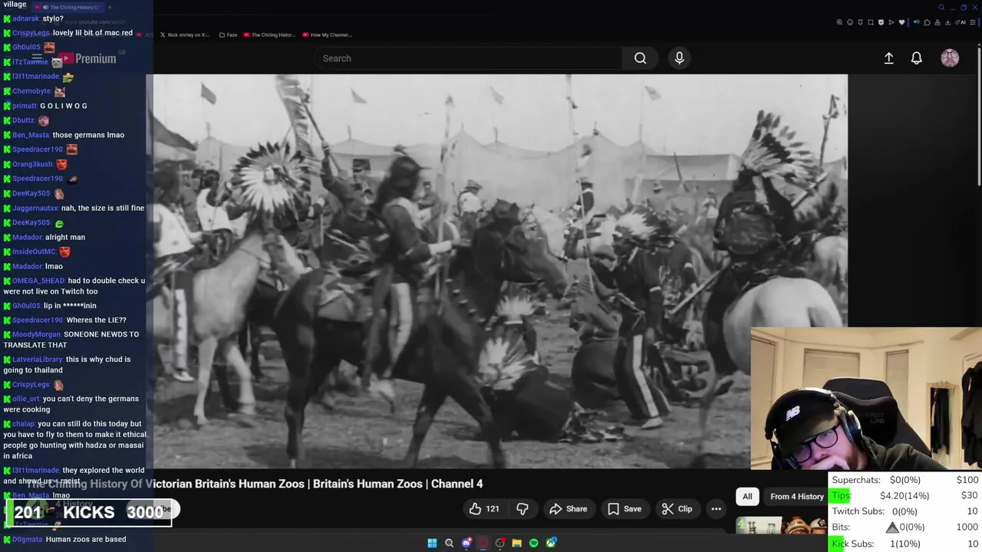Open the browser easy setup sliders icon
The height and width of the screenshot is (552, 982).
[x=973, y=22]
